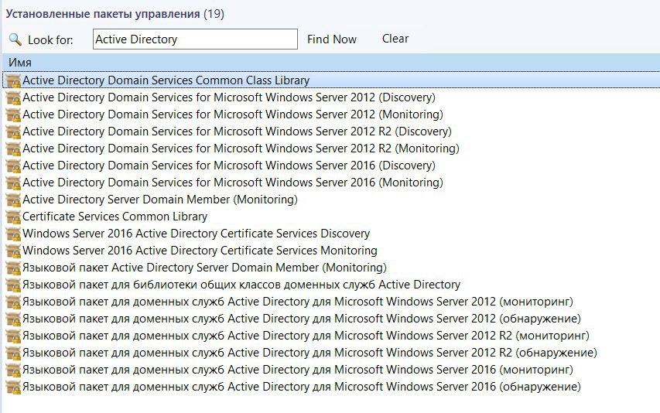The height and width of the screenshot is (413, 660).
Task: Click icon of Windows Server 2016 Certificate Services Discovery
Action: (13, 234)
